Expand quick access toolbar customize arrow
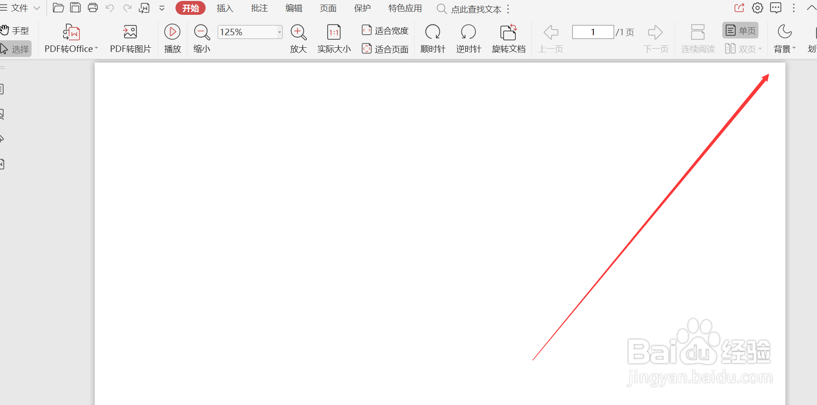Viewport: 817px width, 405px height. [162, 8]
